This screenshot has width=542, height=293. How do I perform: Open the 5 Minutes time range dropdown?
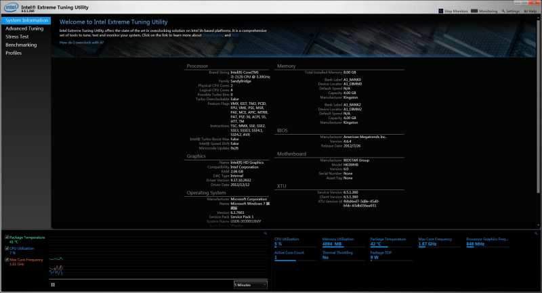pos(249,285)
